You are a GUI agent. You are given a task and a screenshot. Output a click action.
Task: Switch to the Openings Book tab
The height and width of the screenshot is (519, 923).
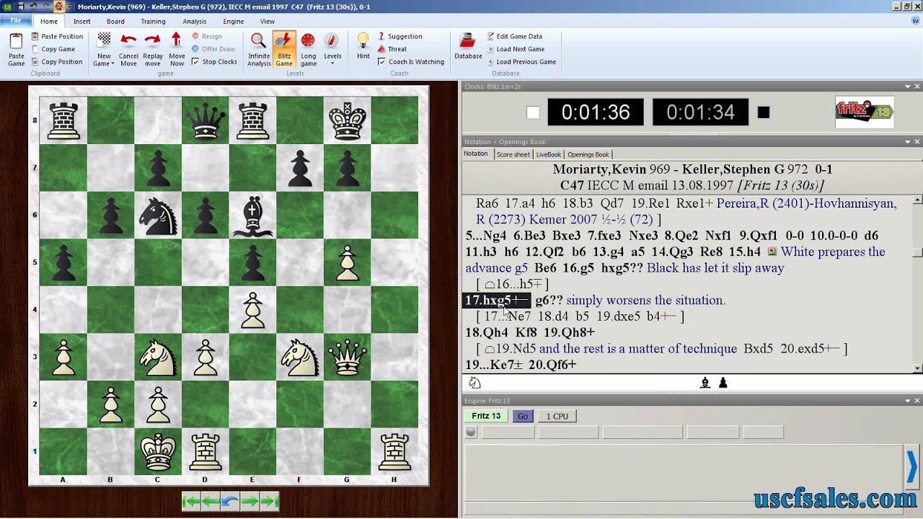pyautogui.click(x=588, y=154)
